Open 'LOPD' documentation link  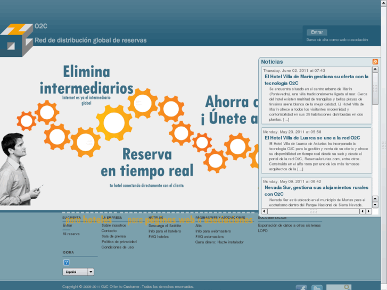262,231
